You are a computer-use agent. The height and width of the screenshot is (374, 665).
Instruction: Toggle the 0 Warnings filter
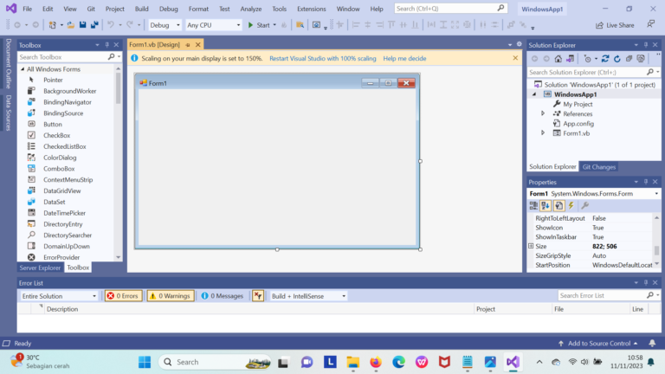(x=171, y=296)
